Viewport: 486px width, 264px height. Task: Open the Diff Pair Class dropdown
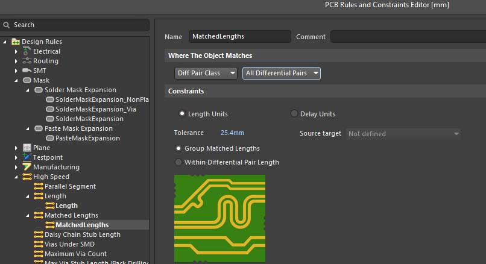[206, 73]
